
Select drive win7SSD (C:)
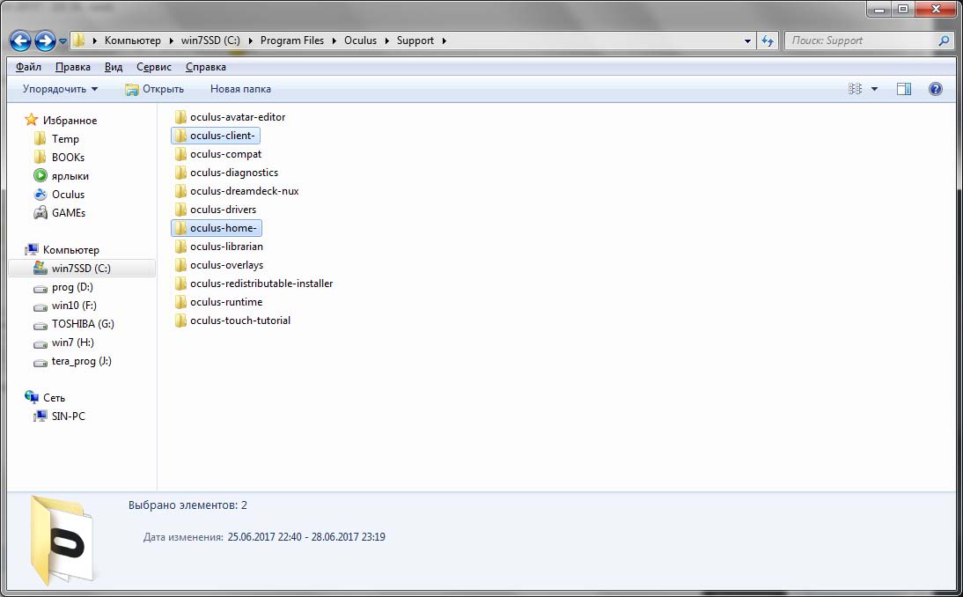pyautogui.click(x=82, y=269)
